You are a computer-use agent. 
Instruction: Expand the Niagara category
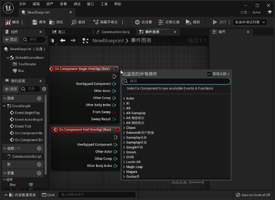(x=124, y=172)
